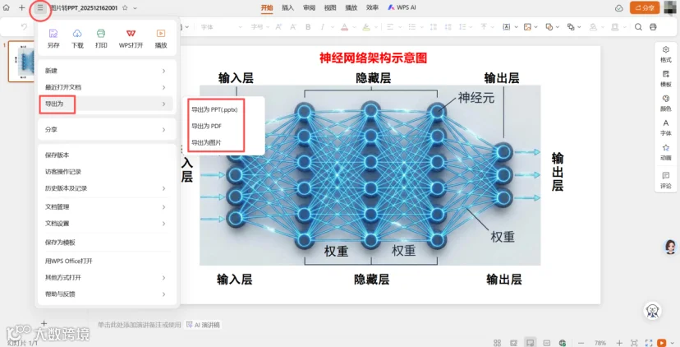Click the 打印 print icon in menu
The image size is (680, 347).
(101, 34)
